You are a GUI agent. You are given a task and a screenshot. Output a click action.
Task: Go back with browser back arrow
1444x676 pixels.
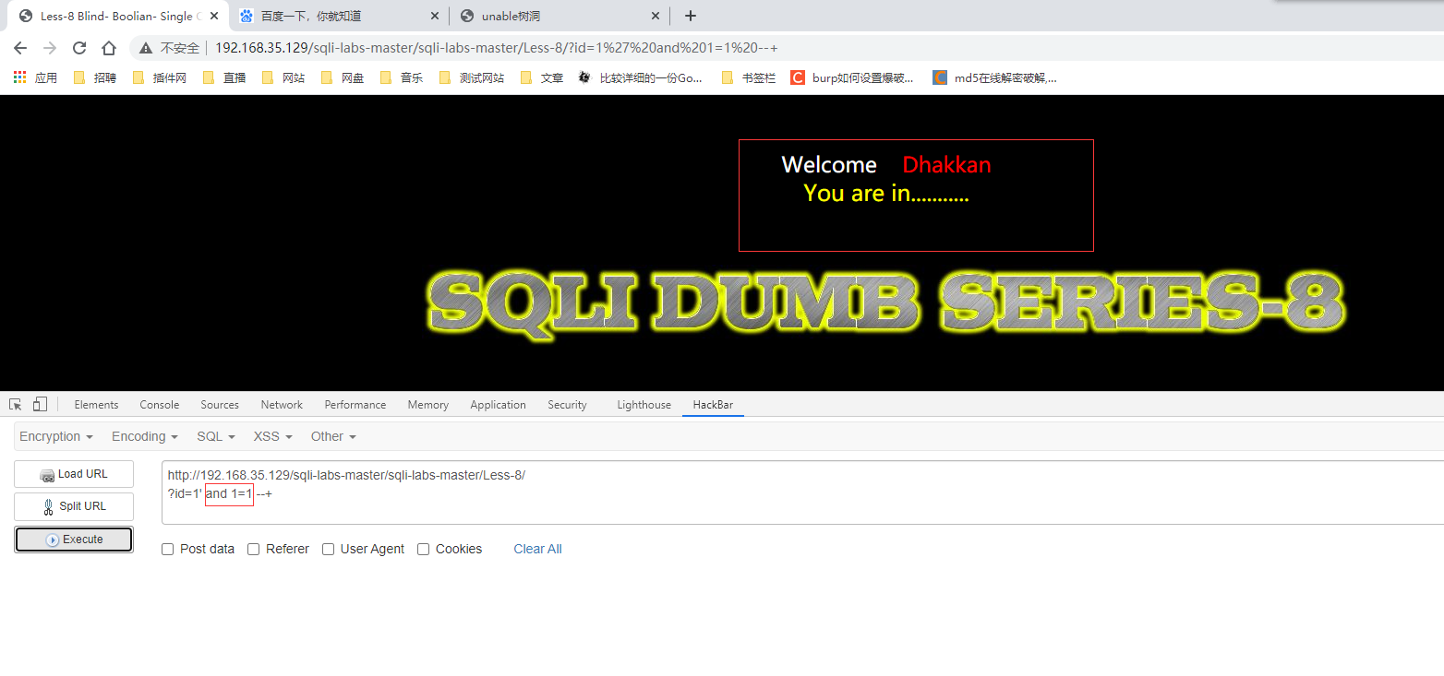20,48
